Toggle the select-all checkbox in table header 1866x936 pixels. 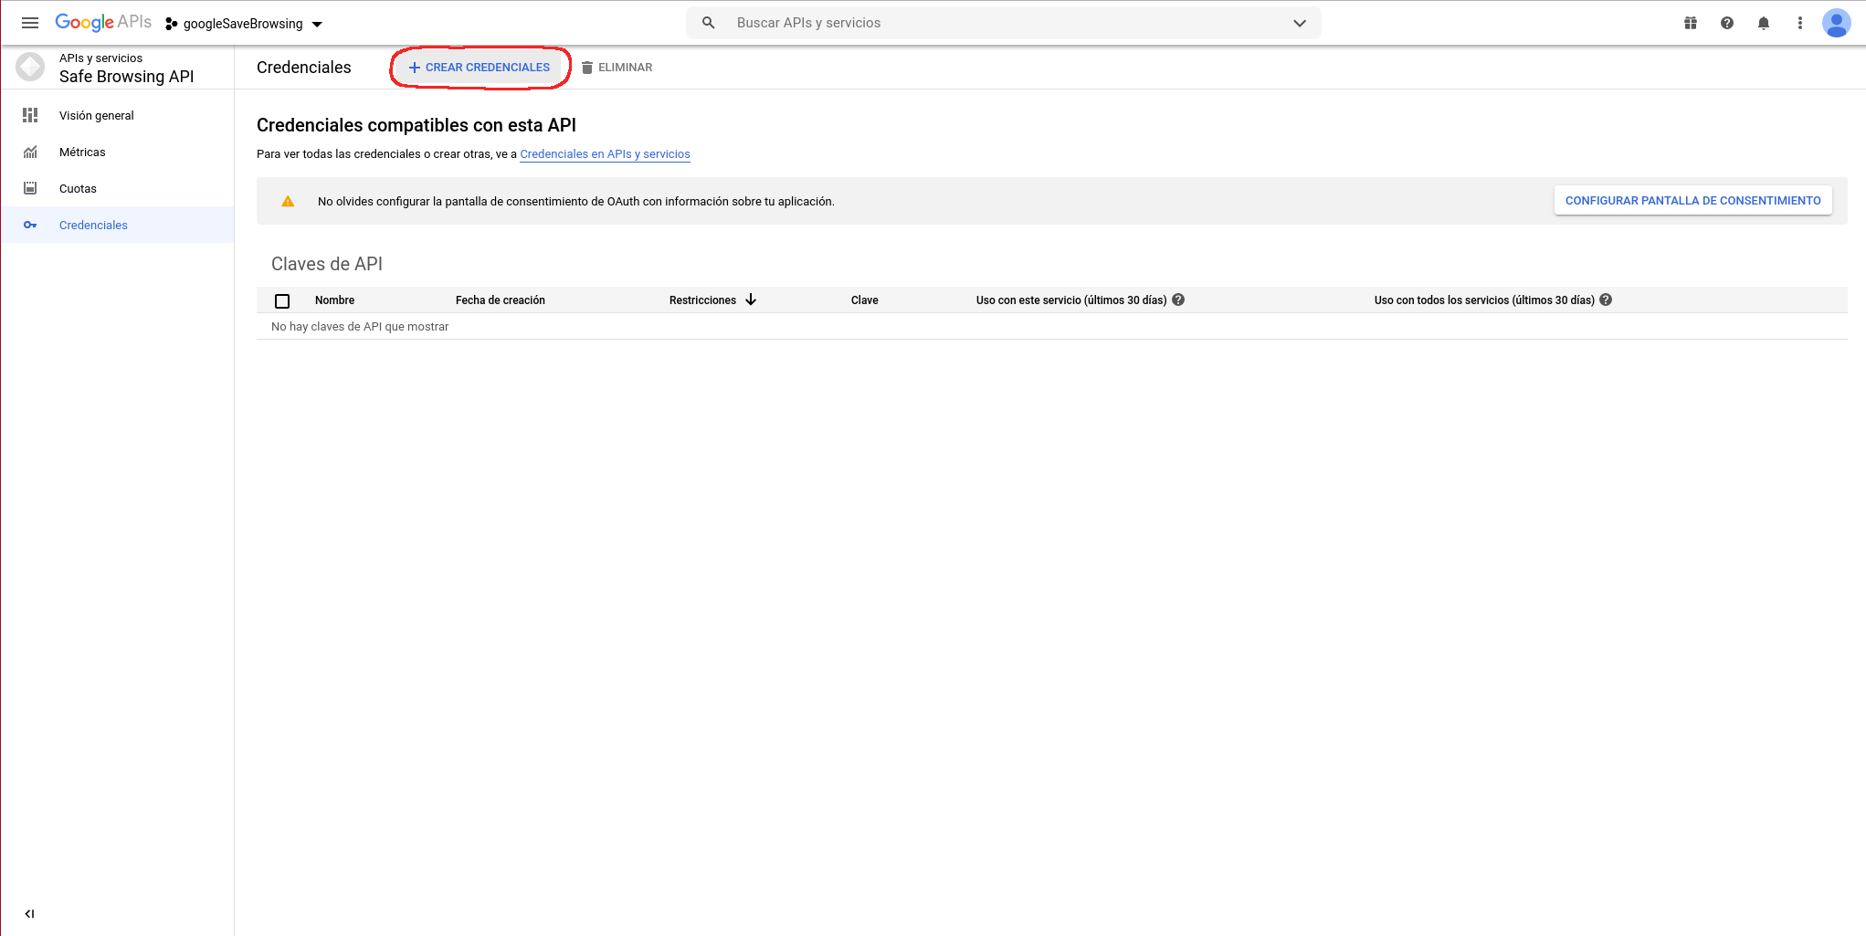282,300
